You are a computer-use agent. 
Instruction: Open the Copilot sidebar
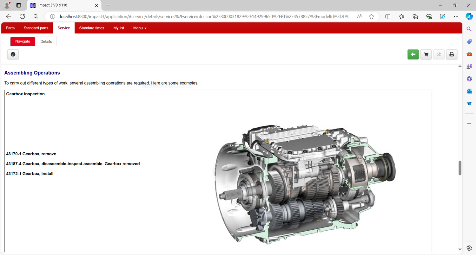469,16
